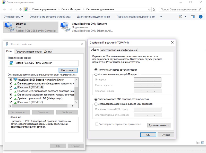
Task: Select VirtualBox NDIS6 Bridged Networking Driver item
Action: coord(40,80)
